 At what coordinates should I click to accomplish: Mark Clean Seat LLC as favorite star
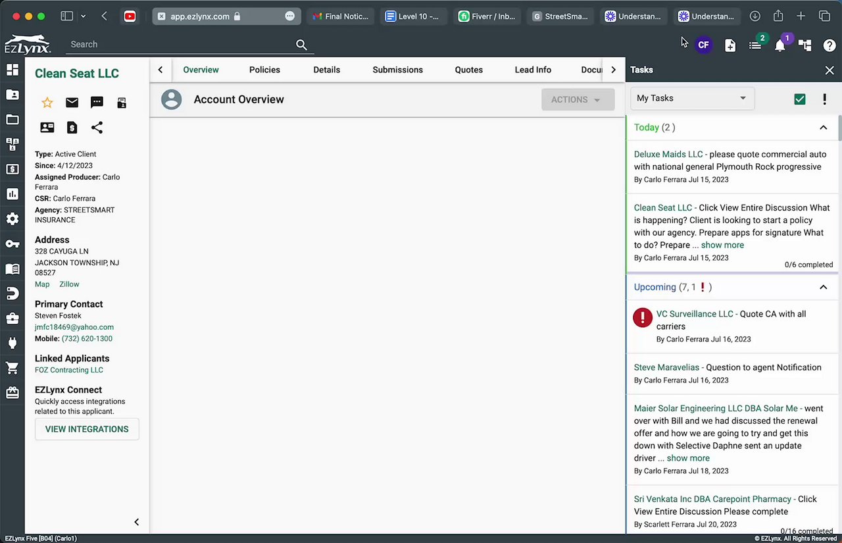(47, 103)
